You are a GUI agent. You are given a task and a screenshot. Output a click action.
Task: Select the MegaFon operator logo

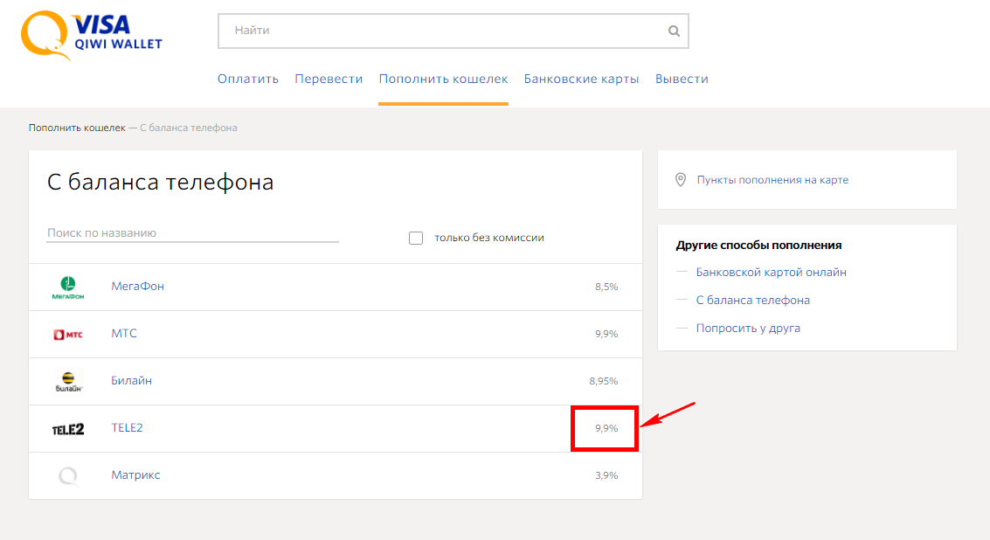coord(68,287)
